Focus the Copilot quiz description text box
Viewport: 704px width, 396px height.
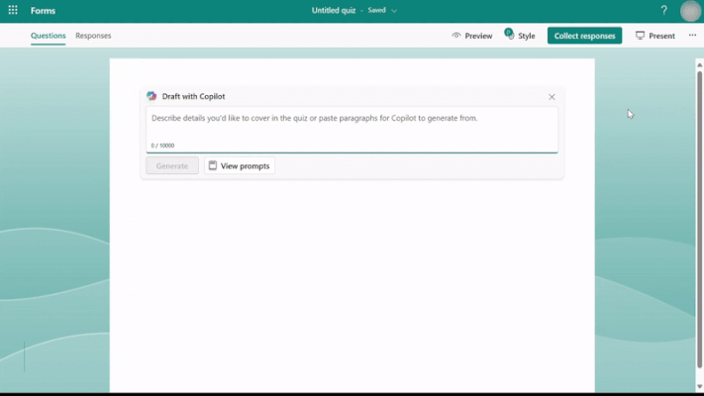tap(352, 130)
